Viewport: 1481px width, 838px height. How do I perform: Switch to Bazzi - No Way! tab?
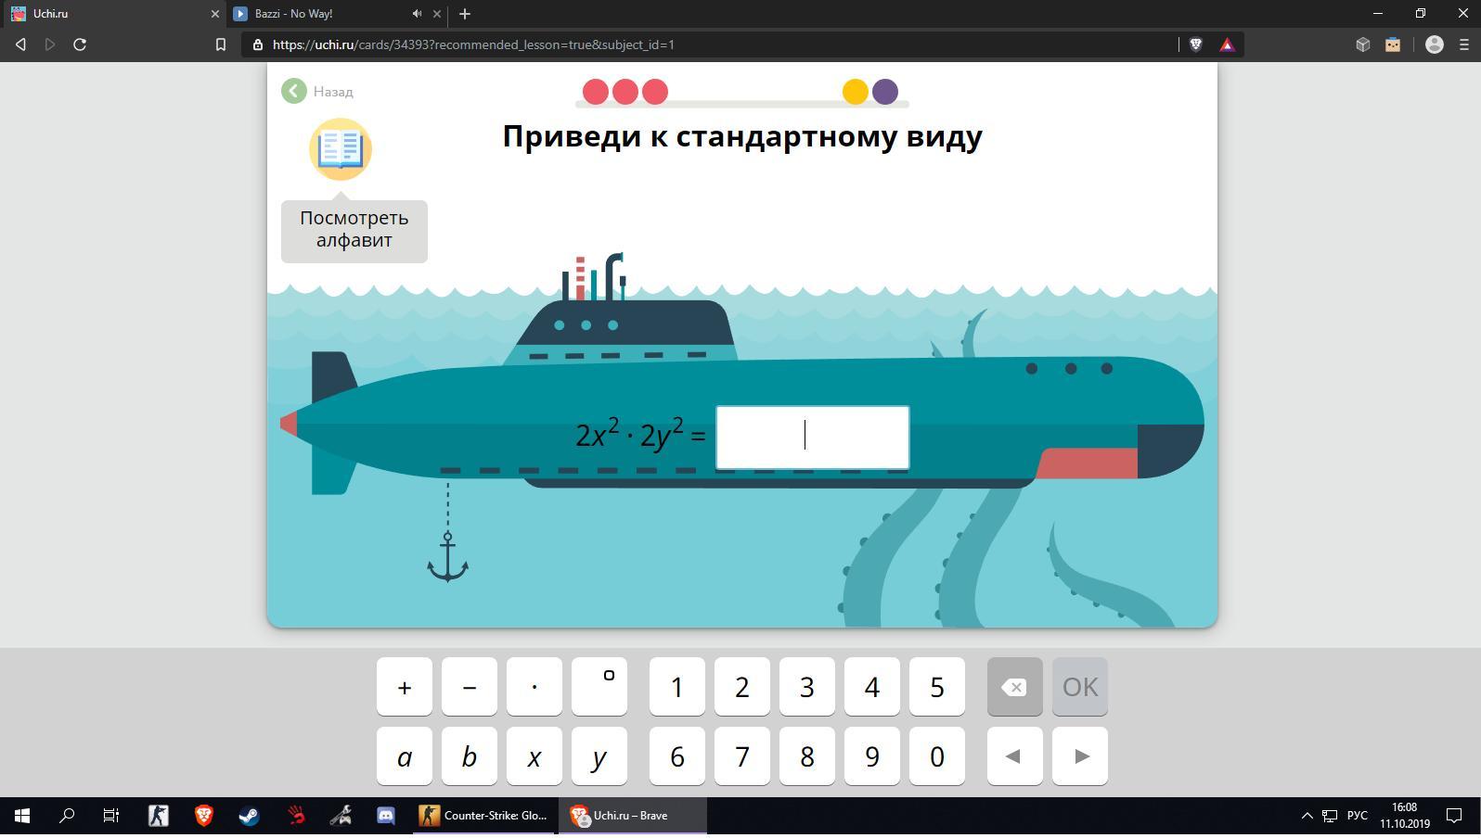click(336, 14)
